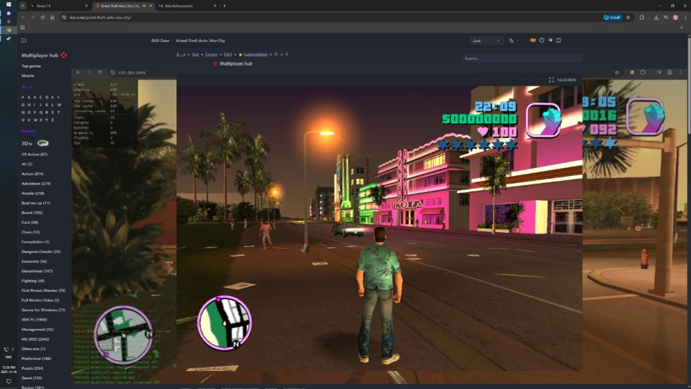Type in the site Search field
The image size is (691, 389).
522,58
